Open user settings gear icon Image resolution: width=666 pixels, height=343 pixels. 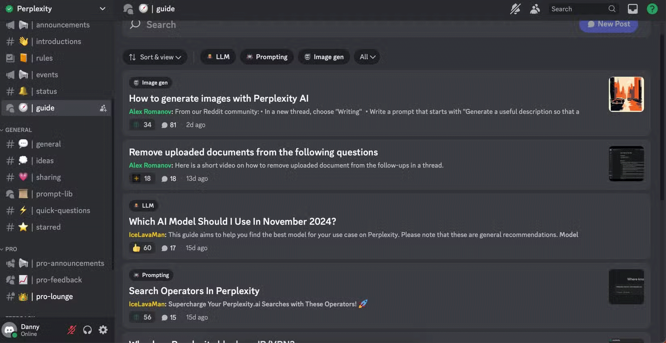103,330
